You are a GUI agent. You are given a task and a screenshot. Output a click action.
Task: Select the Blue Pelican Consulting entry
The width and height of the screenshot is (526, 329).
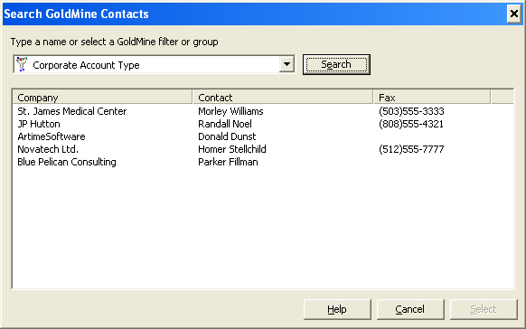point(67,162)
